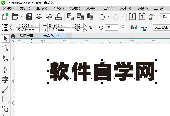Click the home Welcome screen button
Screen dimensions: 170x116
13,36
